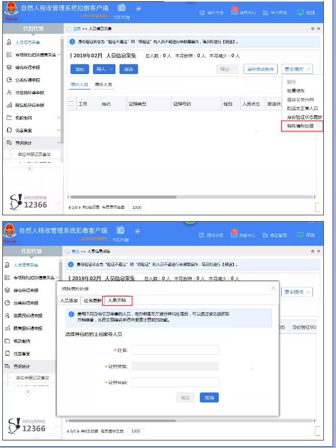Select 批量修改 in the 更多操作 menu

click(x=296, y=90)
